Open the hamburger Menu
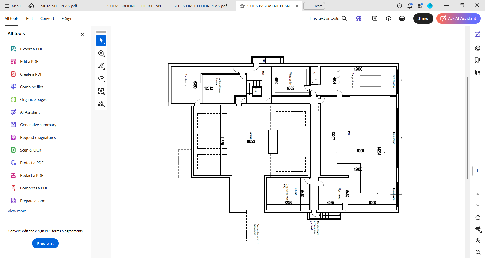This screenshot has width=485, height=258. [13, 6]
